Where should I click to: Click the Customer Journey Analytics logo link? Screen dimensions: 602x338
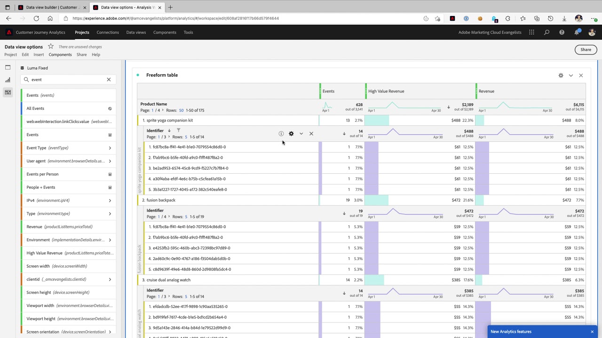coord(36,32)
